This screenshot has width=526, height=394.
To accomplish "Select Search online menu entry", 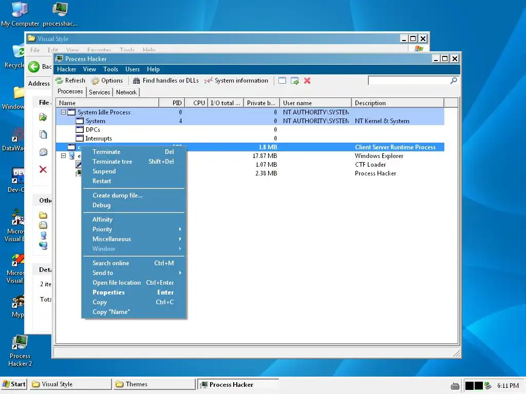I will (134, 263).
